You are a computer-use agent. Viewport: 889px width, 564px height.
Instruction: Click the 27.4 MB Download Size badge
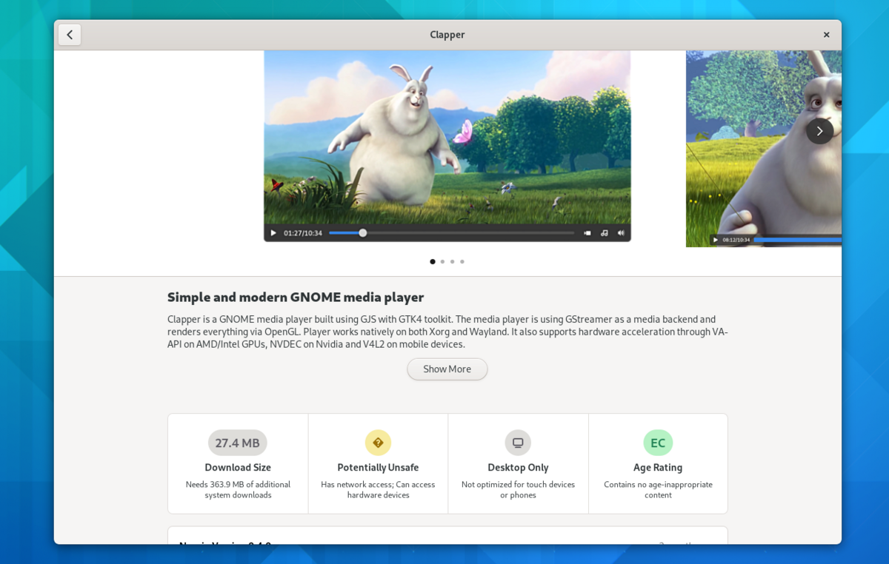pos(238,442)
